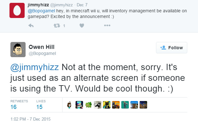Image resolution: width=198 pixels, height=125 pixels.
Task: Open @jimmyhizz mention in Owen's reply
Action: [34, 67]
